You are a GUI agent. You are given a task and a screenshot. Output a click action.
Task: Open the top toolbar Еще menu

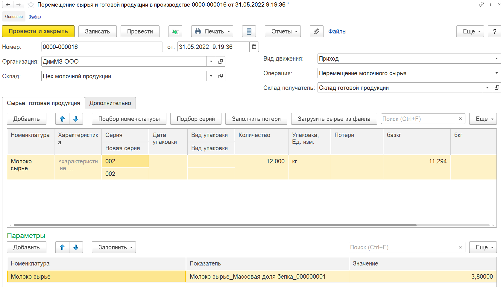tap(470, 31)
